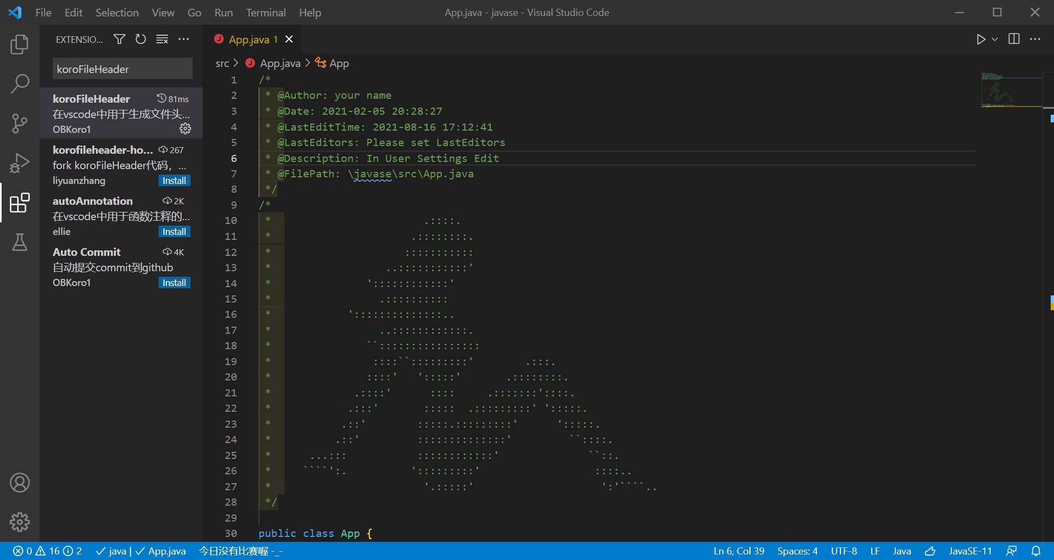Open the Testing flask view
The height and width of the screenshot is (560, 1054).
pos(20,242)
